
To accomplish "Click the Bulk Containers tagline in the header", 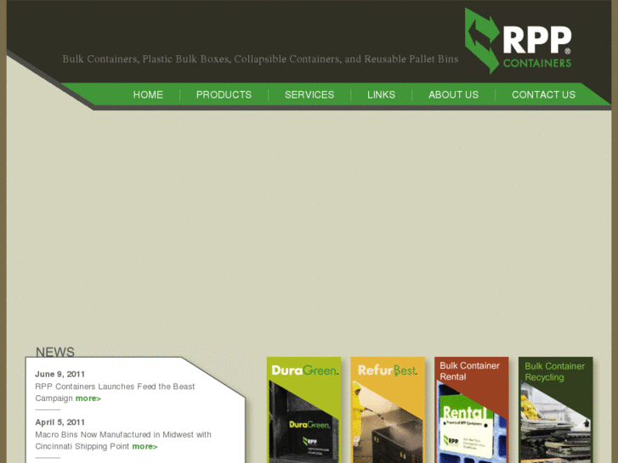I will [x=260, y=59].
